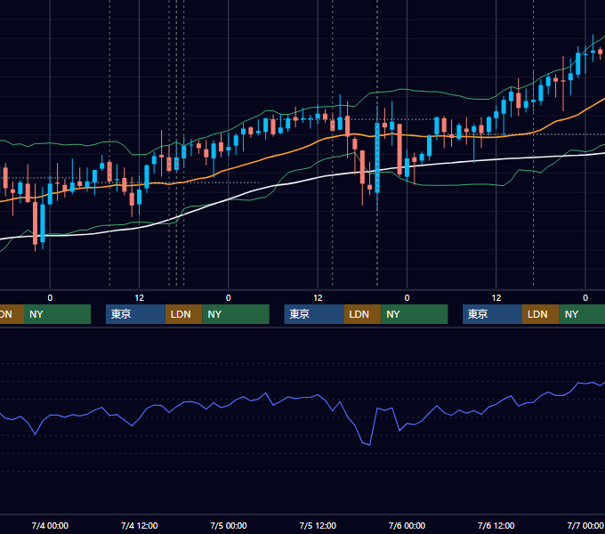
Task: Click the NY session block spanning 7/6 00:00
Action: pos(415,314)
